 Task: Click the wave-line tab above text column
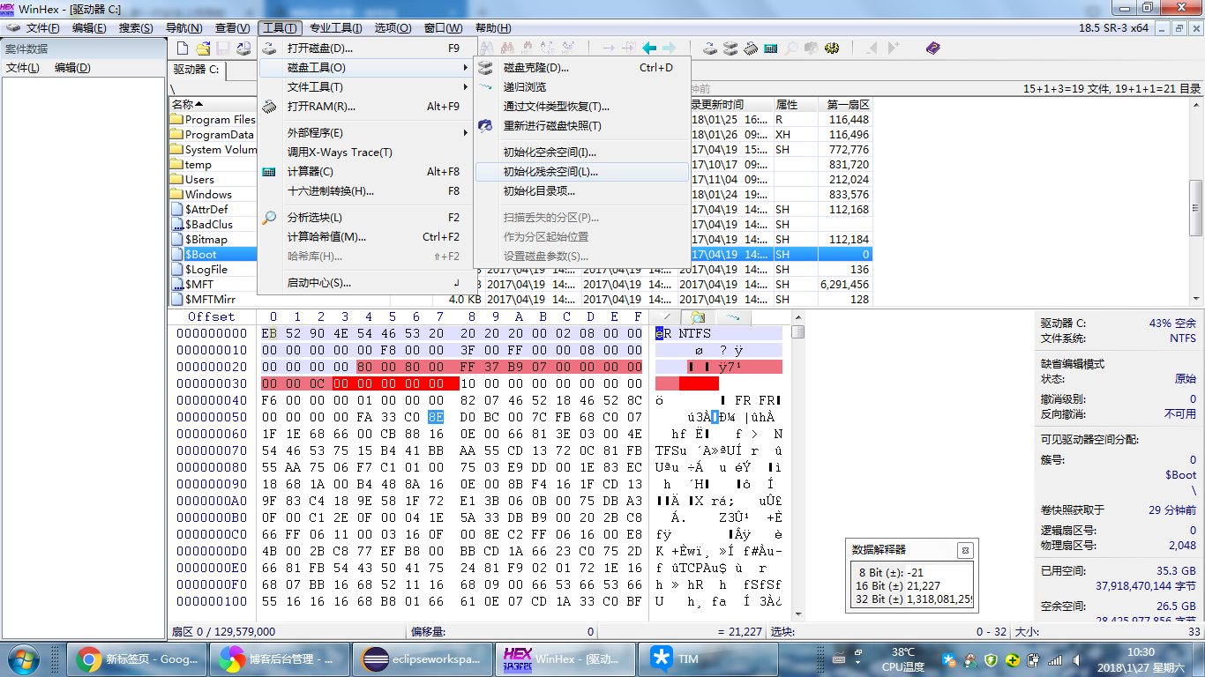click(732, 316)
